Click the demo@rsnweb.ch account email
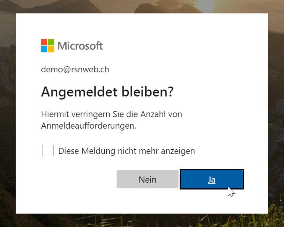The width and height of the screenshot is (284, 227). 75,70
